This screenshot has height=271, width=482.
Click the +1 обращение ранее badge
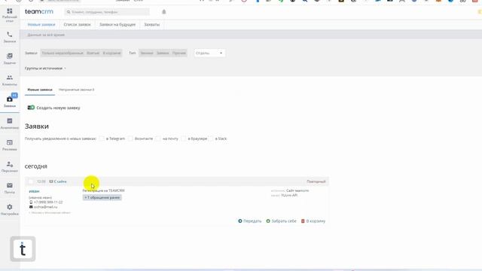point(102,197)
